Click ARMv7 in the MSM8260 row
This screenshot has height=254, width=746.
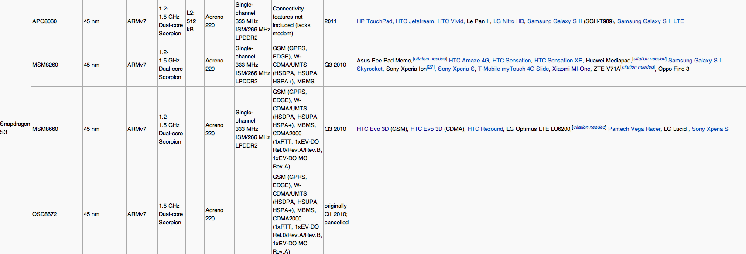137,65
